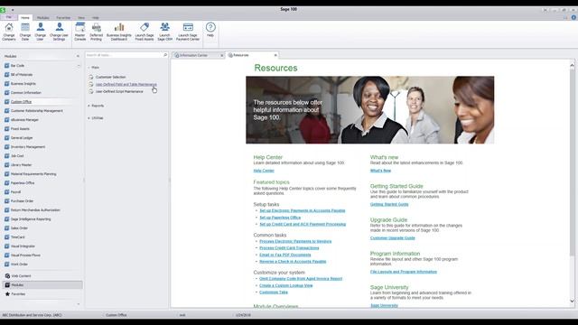The height and width of the screenshot is (325, 578).
Task: Open the Master Console
Action: [x=80, y=31]
